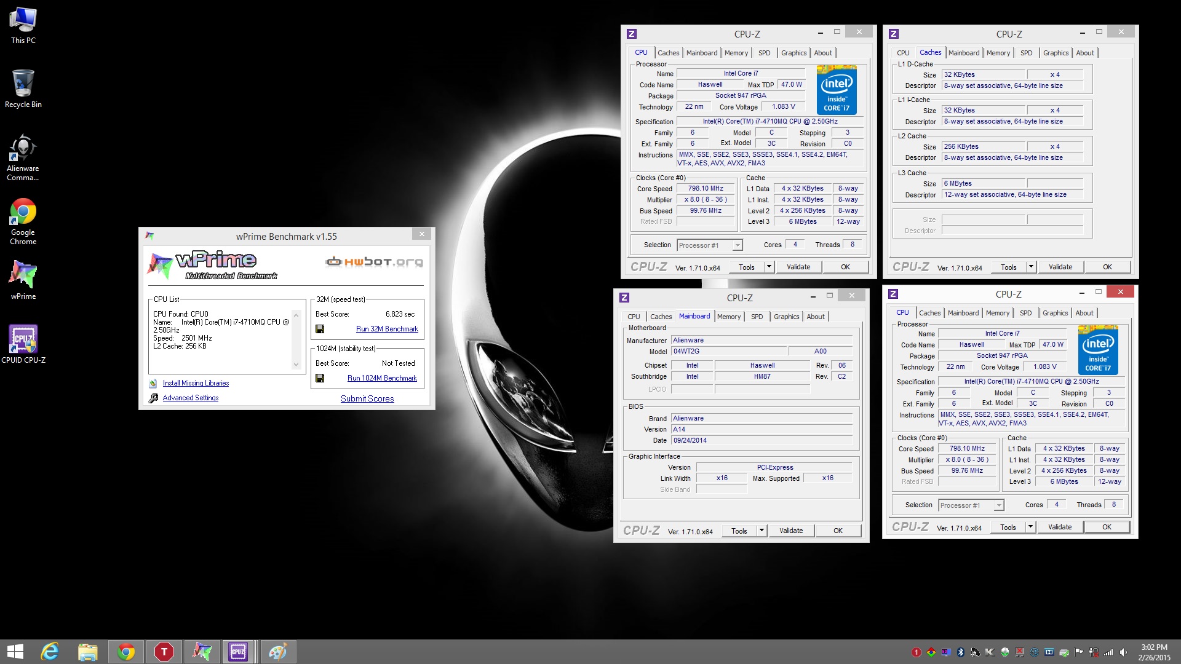Open Processor #1 selection in lower-right CPU-Z window
The height and width of the screenshot is (664, 1181).
point(971,505)
